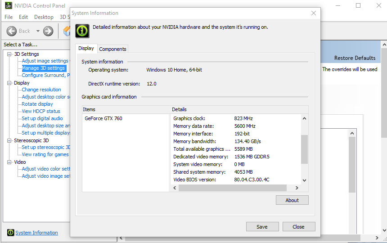This screenshot has height=243, width=387.
Task: Click the Shared system memory row
Action: (236, 172)
